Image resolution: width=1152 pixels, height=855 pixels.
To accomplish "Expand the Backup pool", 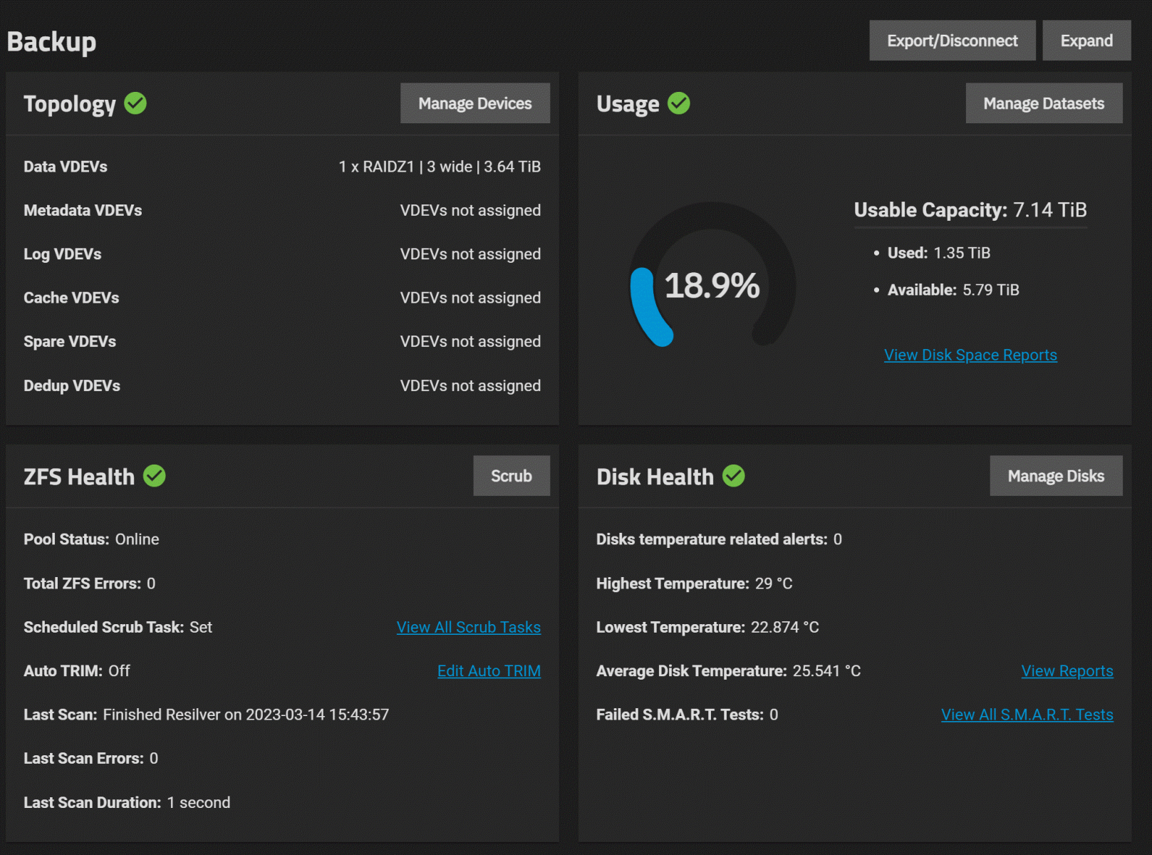I will (1086, 41).
